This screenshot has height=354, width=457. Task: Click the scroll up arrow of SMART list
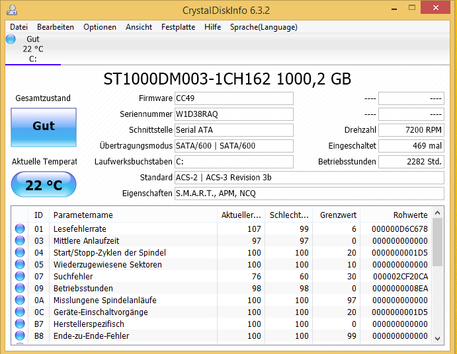pyautogui.click(x=437, y=213)
